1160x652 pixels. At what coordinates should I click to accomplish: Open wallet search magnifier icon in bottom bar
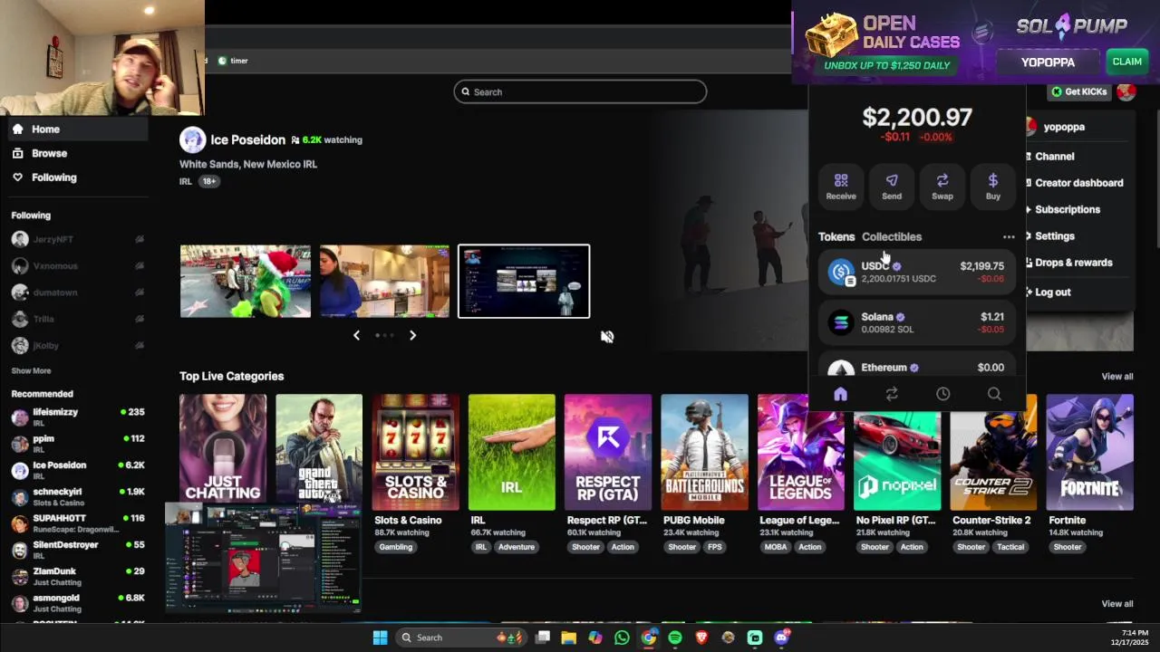[994, 394]
